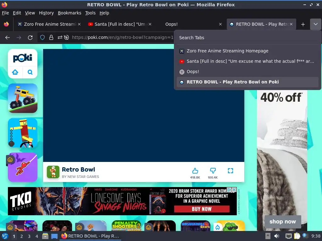Switch to workspace 4 in taskbar
Screen dimensions: 322x241
click(x=37, y=236)
